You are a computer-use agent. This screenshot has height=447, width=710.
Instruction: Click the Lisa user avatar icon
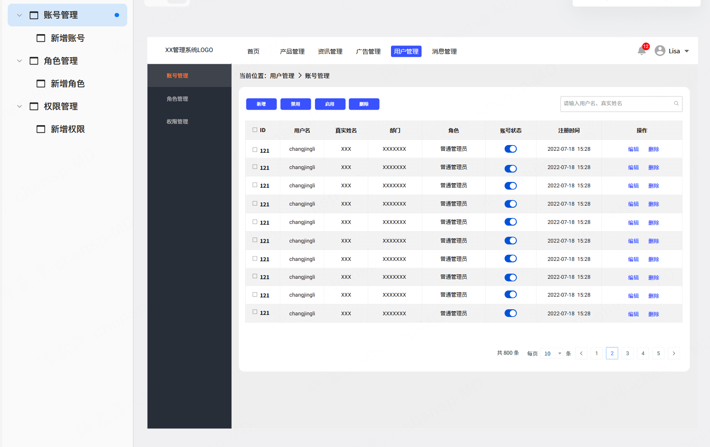click(x=660, y=51)
